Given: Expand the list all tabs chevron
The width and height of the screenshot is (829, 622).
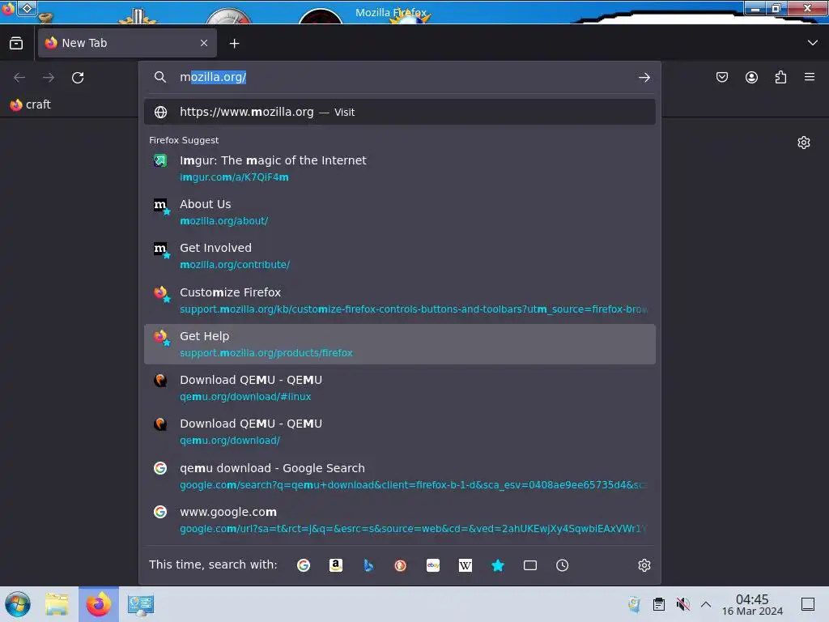Looking at the screenshot, I should coord(813,43).
